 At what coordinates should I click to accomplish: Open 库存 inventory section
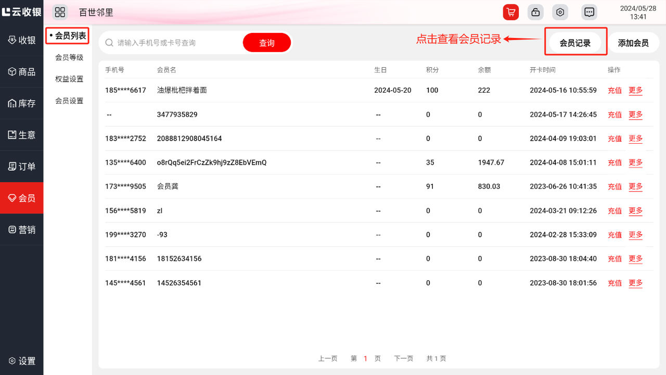pos(22,104)
